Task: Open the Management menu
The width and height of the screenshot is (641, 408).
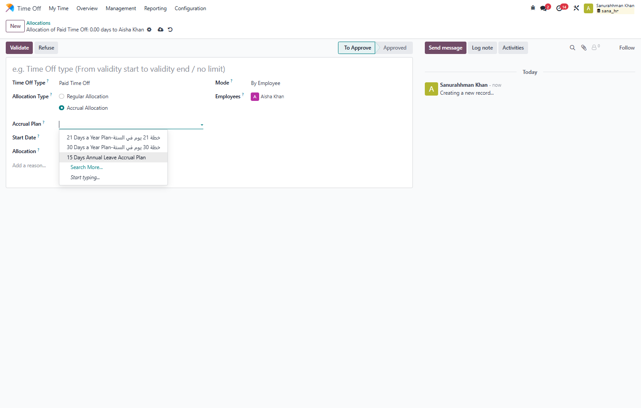Action: click(121, 8)
